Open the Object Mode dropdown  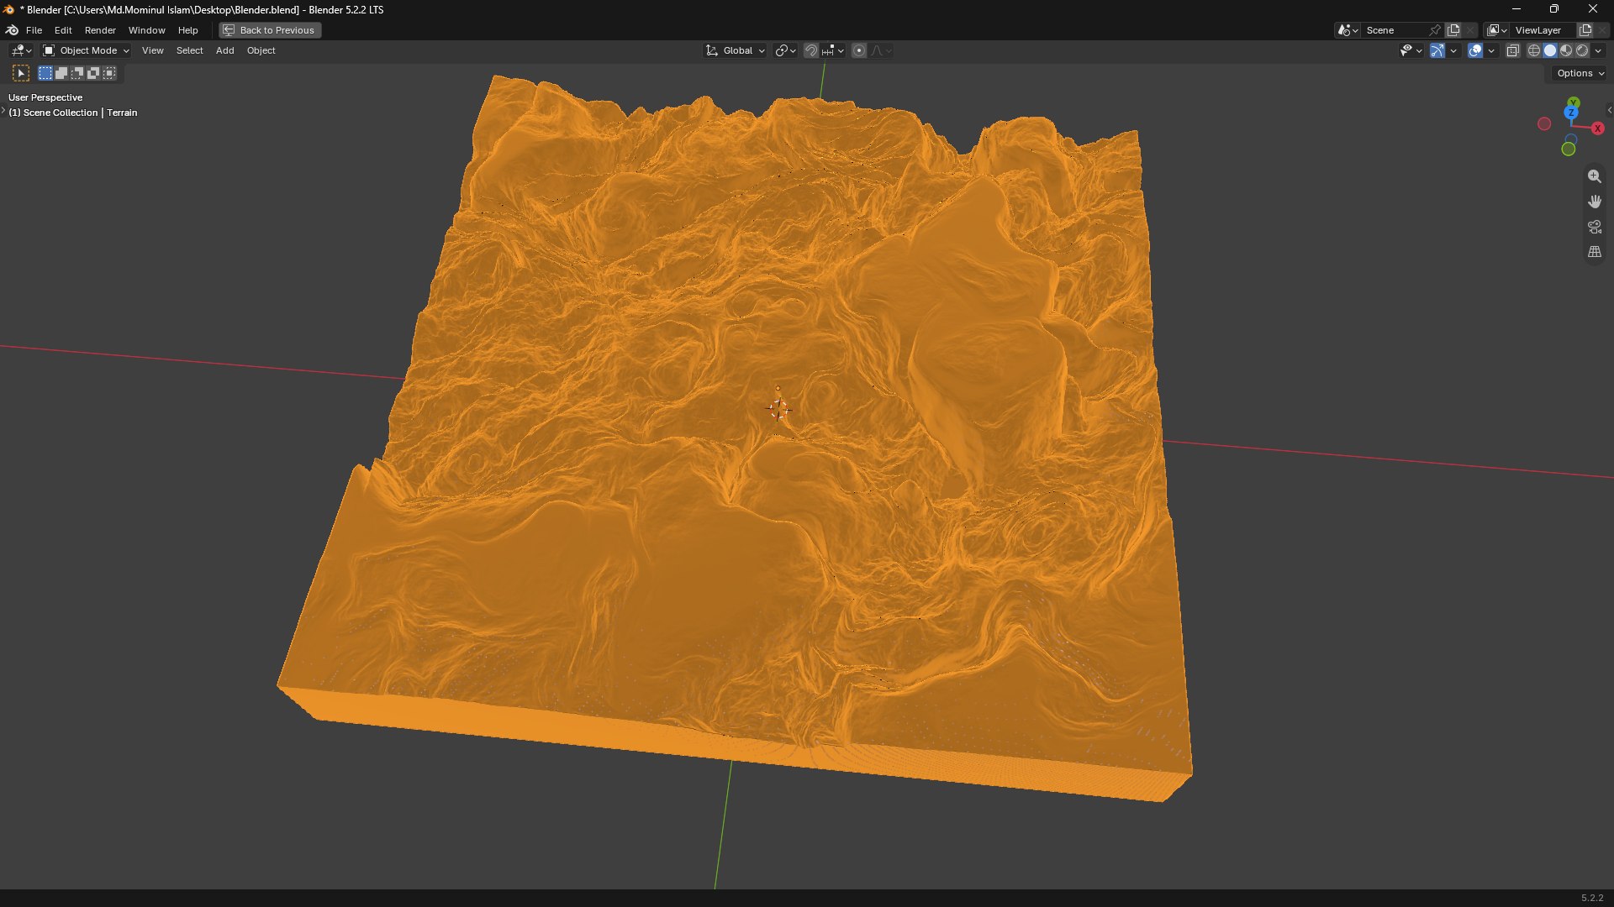point(86,50)
